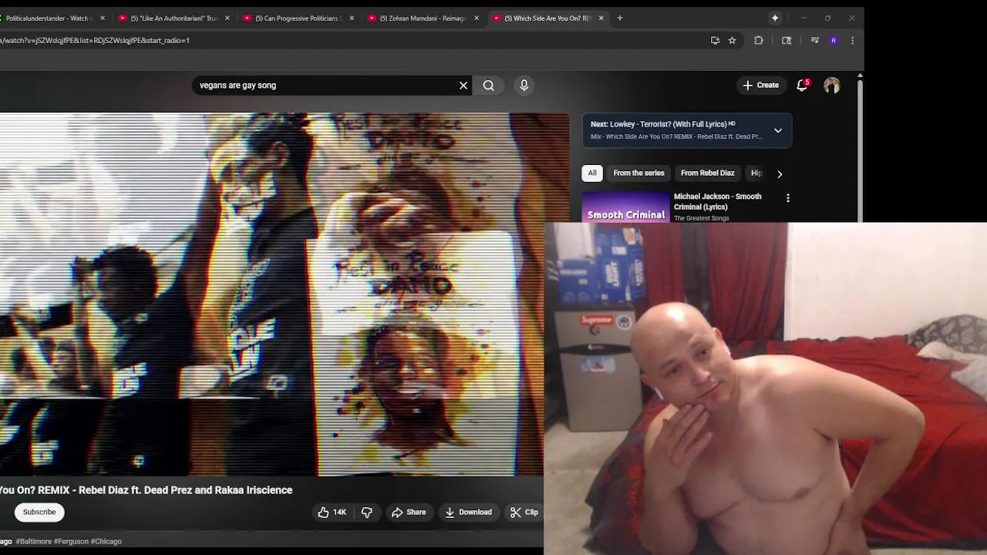The image size is (987, 555).
Task: Open the YouTube account avatar menu
Action: pos(831,86)
